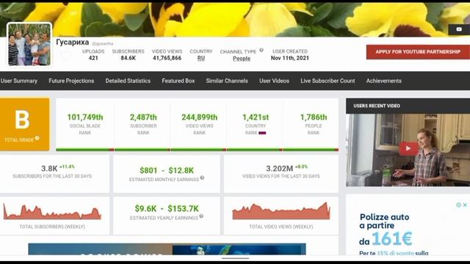Click the 421 uploads count
The image size is (470, 264).
[93, 58]
